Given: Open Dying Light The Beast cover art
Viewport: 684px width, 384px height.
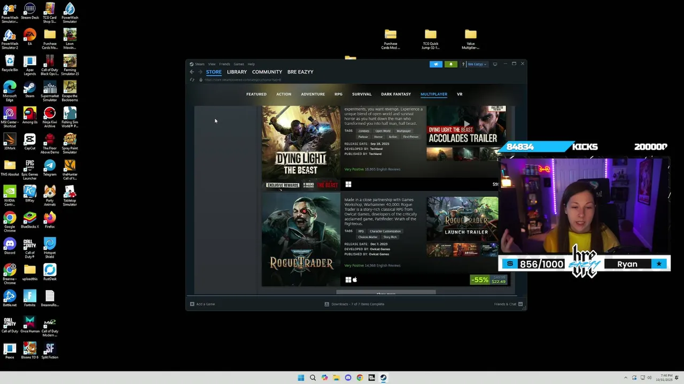Looking at the screenshot, I should [301, 147].
